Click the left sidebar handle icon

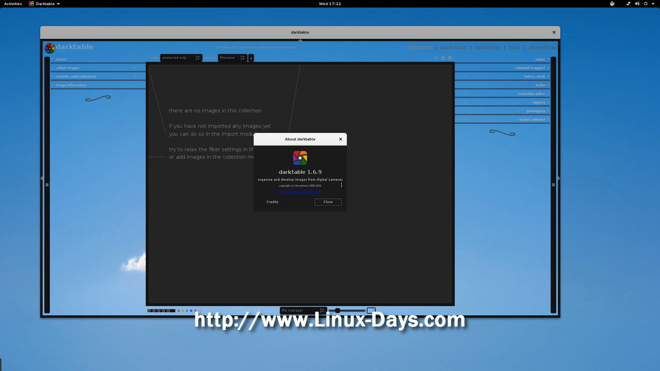click(47, 185)
